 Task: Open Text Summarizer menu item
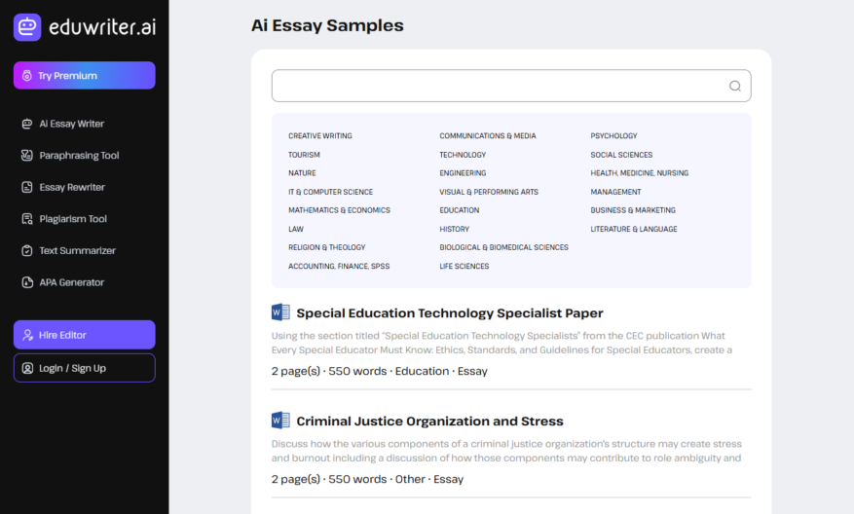click(x=77, y=250)
